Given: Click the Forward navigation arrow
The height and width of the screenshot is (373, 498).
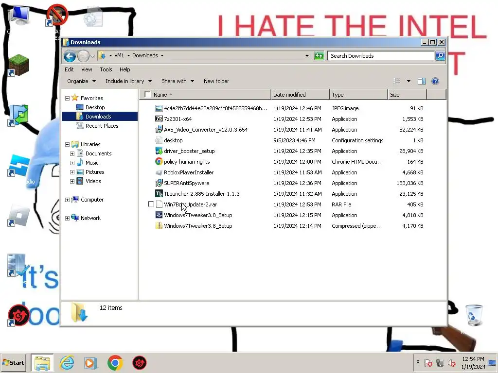Looking at the screenshot, I should pos(83,56).
